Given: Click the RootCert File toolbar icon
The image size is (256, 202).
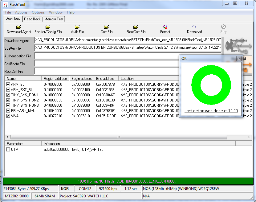Looking at the screenshot, I should [x=136, y=27].
